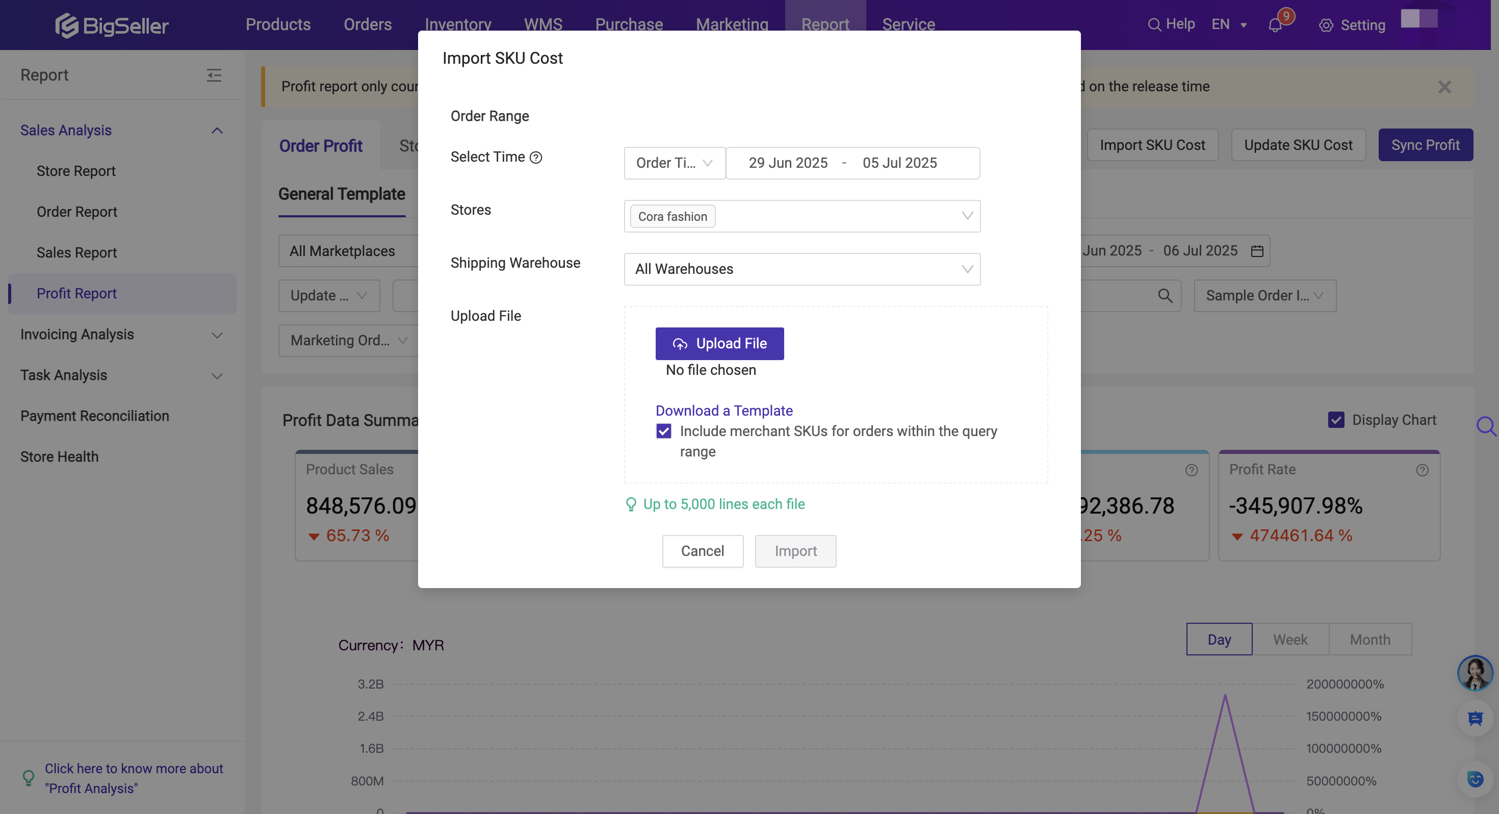Open the Products menu
Image resolution: width=1499 pixels, height=814 pixels.
click(277, 24)
